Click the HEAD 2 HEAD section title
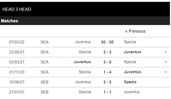 tap(17, 9)
